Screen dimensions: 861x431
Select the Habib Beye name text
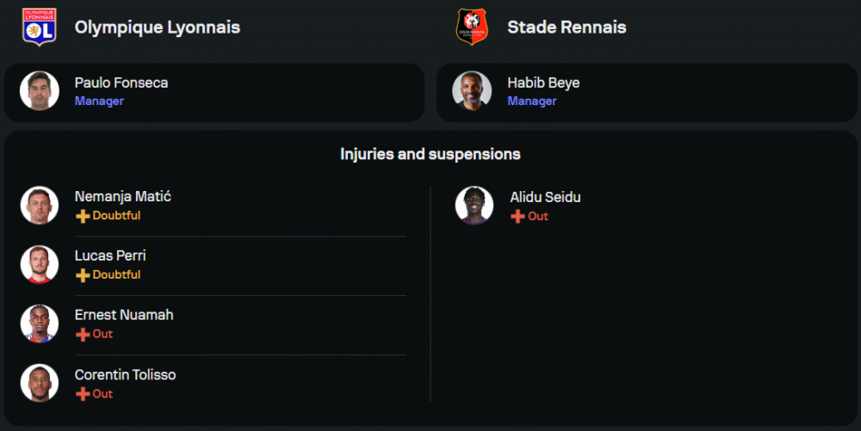click(543, 83)
